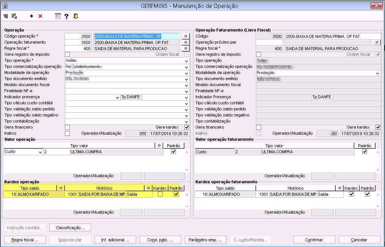Click scroll-down arrow of Valor operação grid
Screen dimensions: 385x247
pyautogui.click(x=187, y=170)
